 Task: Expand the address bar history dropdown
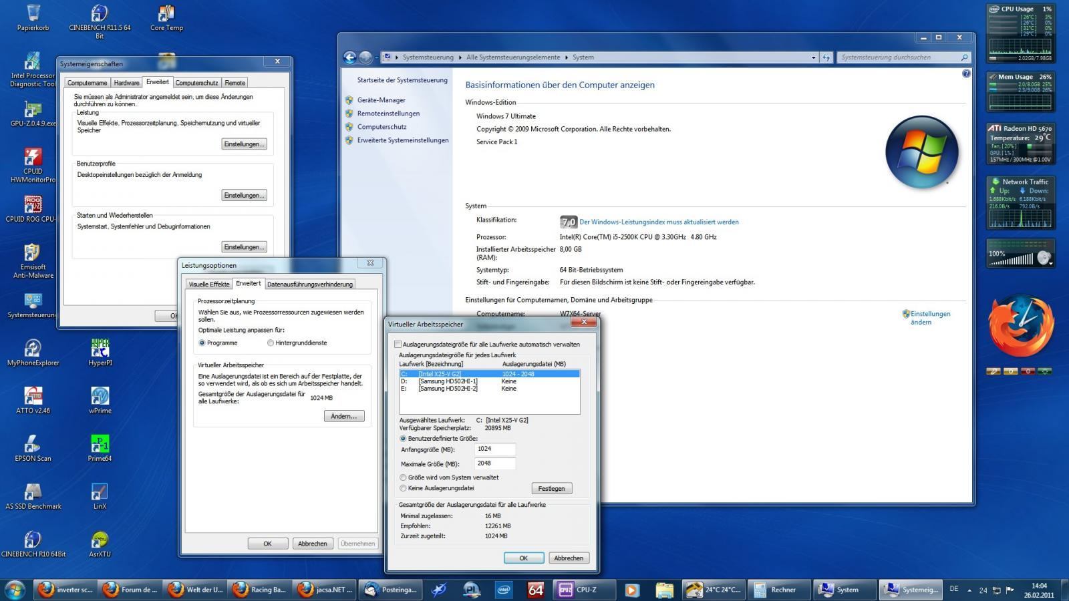pos(813,57)
